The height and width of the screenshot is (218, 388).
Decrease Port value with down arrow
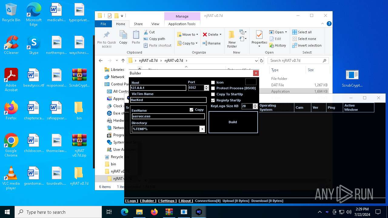coord(206,89)
